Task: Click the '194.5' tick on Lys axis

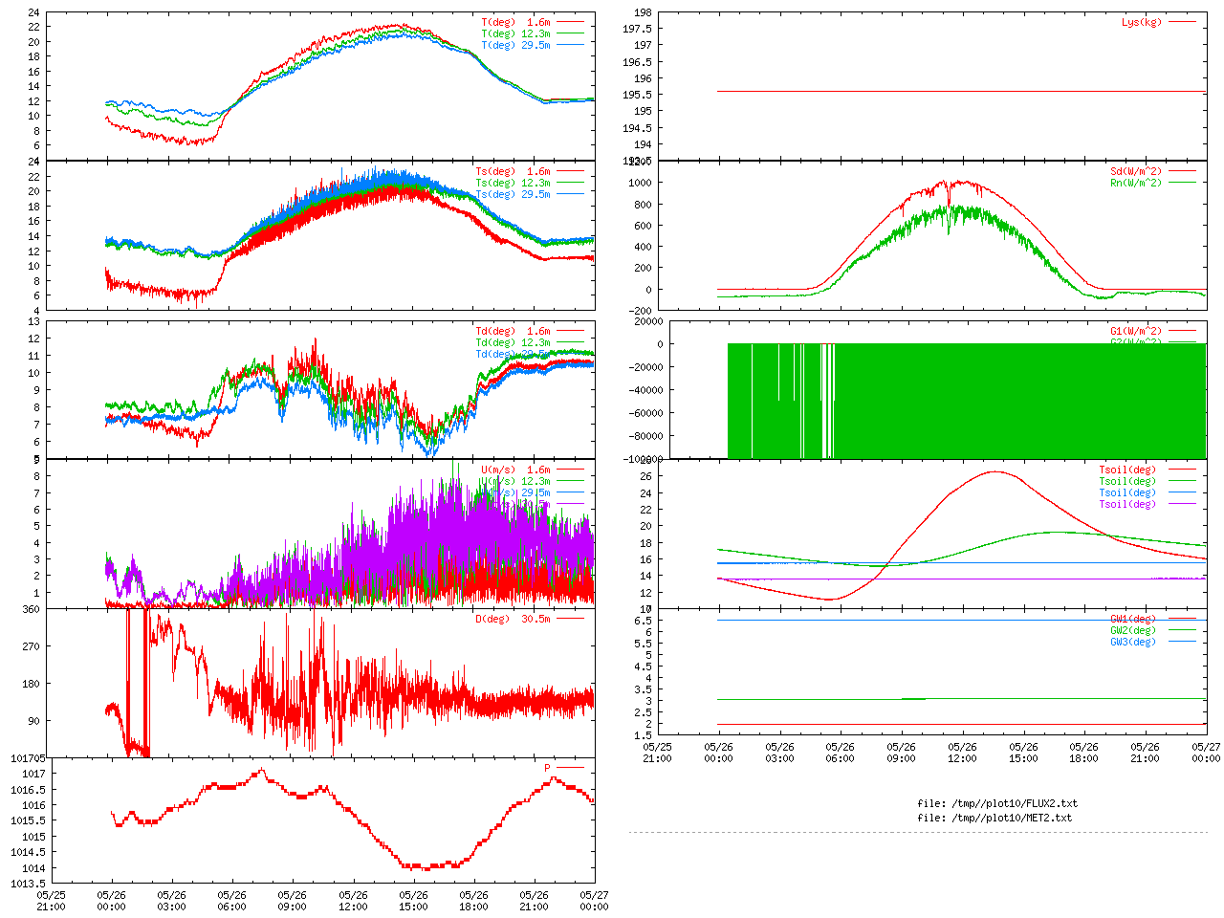Action: (x=637, y=128)
